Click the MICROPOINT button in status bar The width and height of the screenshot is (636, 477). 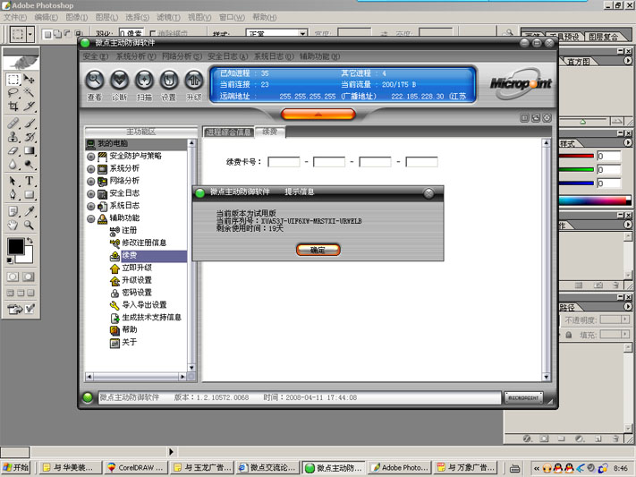click(523, 398)
